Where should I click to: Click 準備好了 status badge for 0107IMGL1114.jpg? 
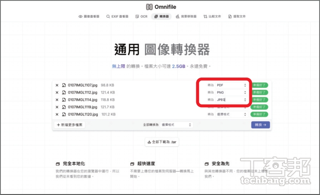259,100
